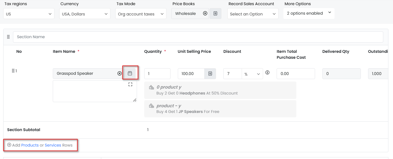
Task: Click the price book icon beside unit price
Action: [210, 74]
